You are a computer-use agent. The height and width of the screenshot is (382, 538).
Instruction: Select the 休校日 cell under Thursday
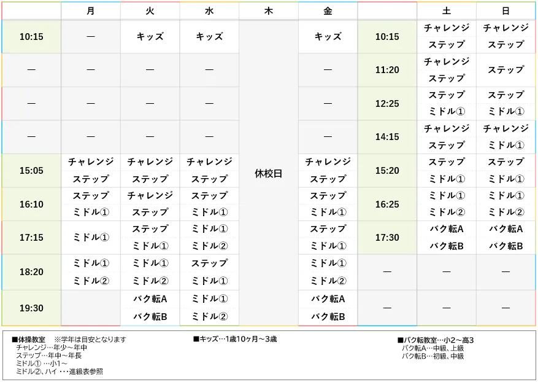(267, 175)
